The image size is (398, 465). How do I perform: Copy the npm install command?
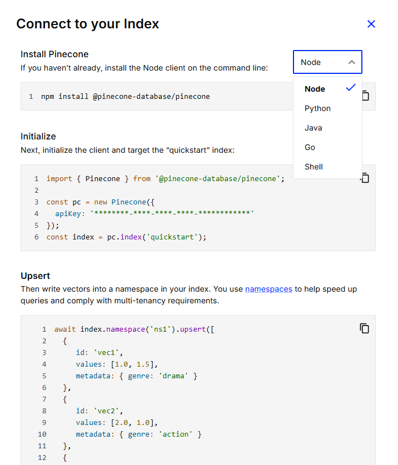click(x=366, y=96)
